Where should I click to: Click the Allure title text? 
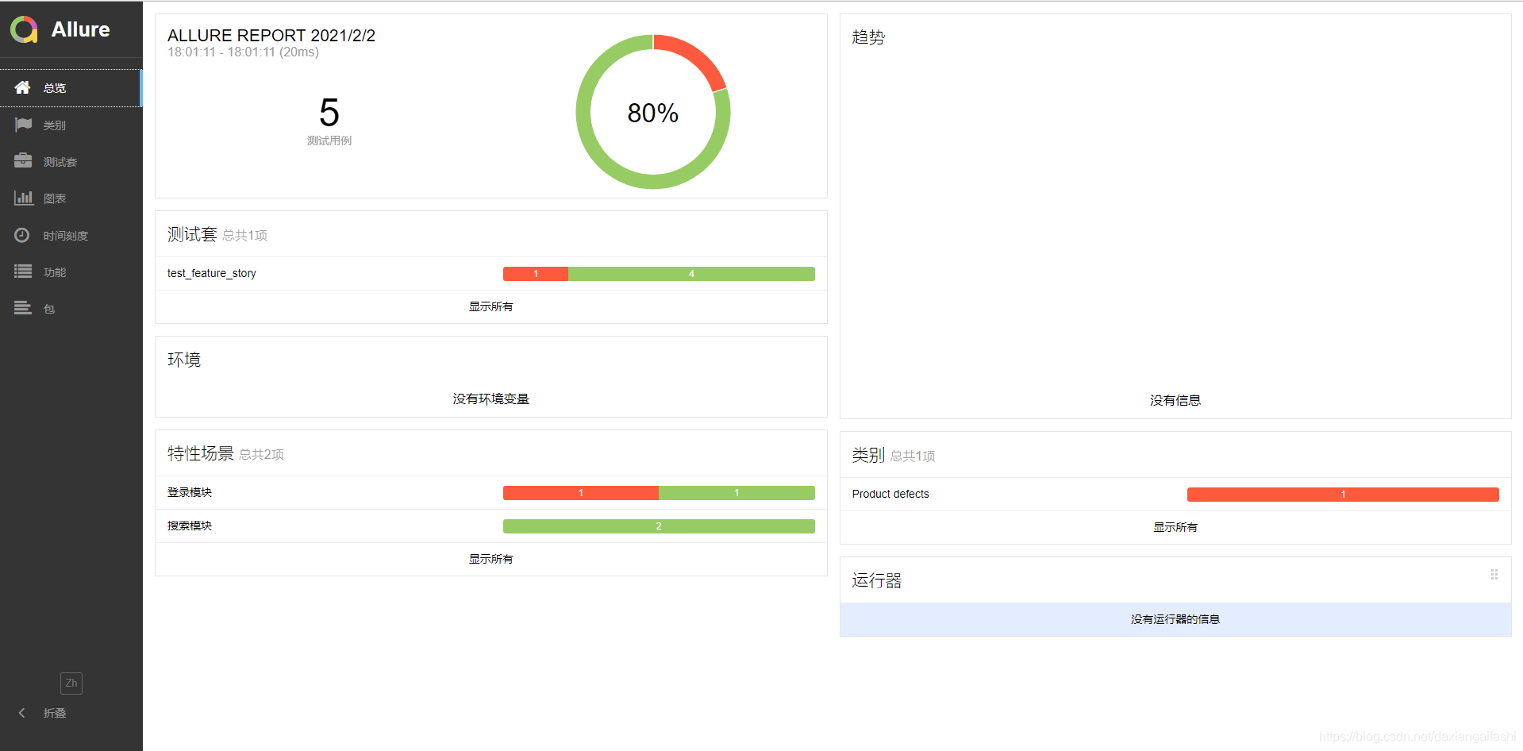(x=81, y=29)
